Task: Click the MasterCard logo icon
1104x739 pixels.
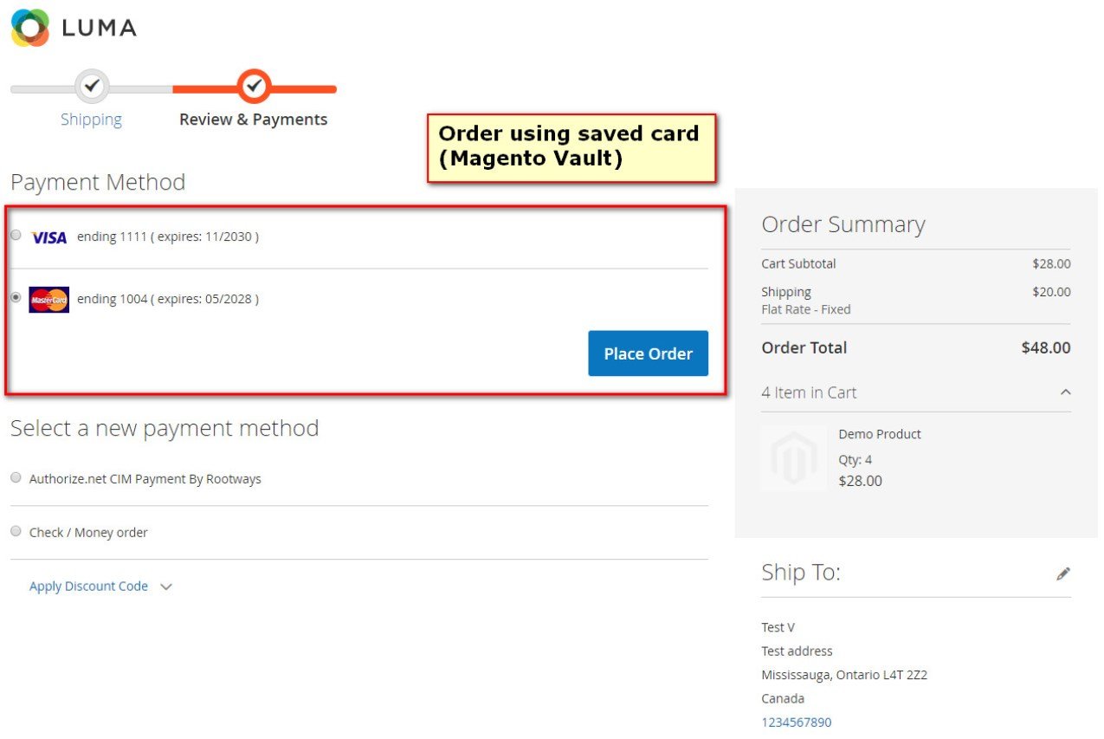Action: click(x=48, y=300)
